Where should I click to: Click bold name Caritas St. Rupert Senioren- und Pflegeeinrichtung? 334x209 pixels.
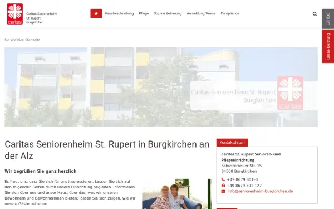click(x=250, y=157)
